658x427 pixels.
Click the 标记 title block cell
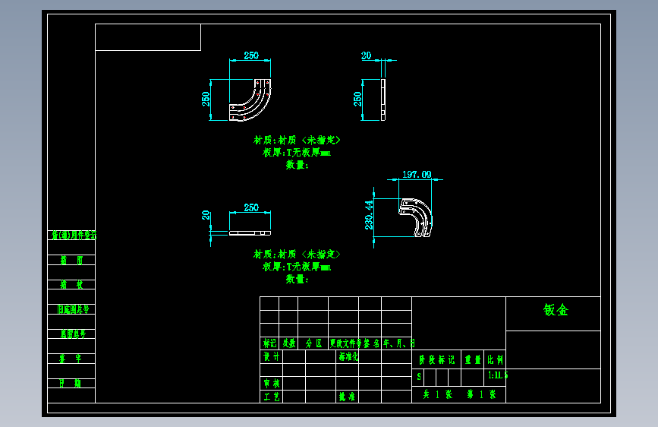[x=269, y=343]
